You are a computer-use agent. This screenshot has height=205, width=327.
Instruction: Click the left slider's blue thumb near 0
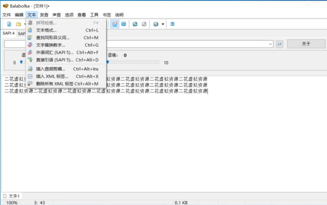(21, 62)
